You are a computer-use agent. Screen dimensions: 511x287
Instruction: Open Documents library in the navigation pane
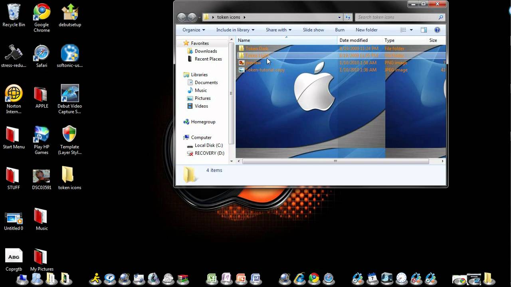[206, 83]
